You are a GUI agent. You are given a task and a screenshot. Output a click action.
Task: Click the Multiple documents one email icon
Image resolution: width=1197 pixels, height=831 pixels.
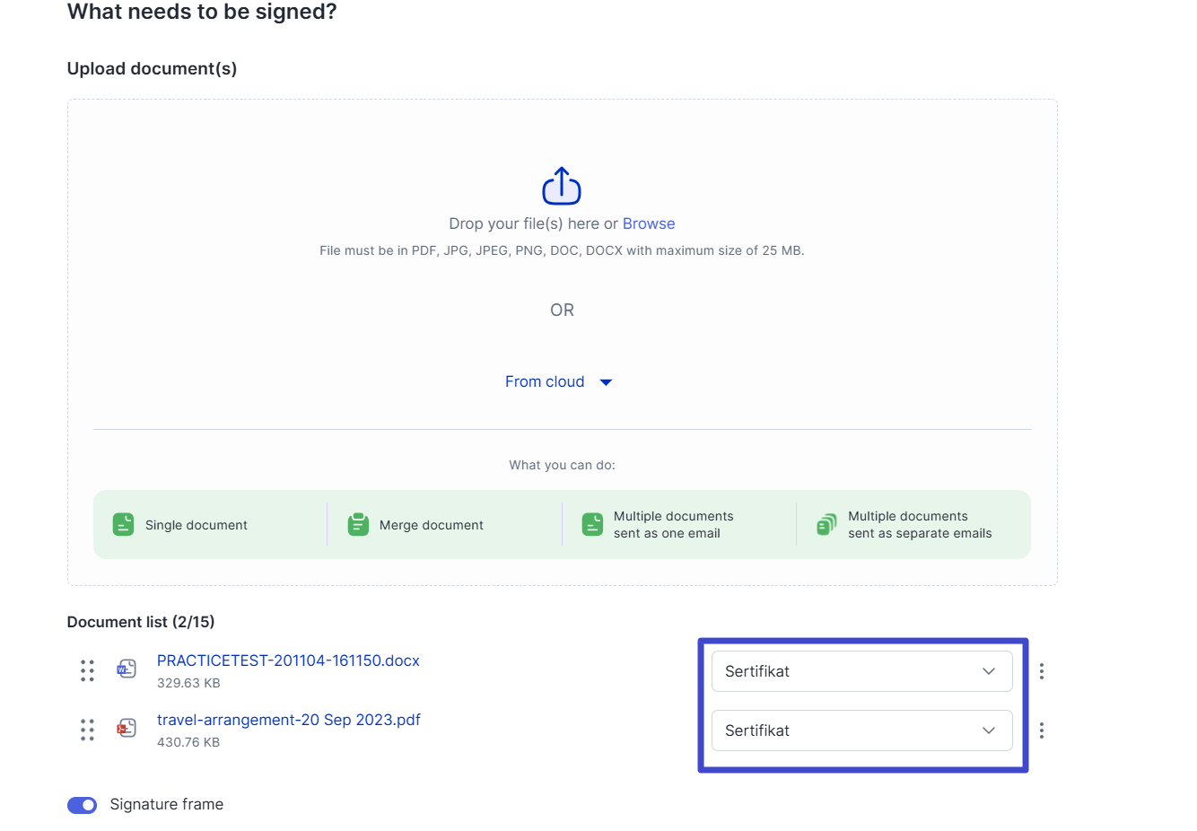[592, 524]
